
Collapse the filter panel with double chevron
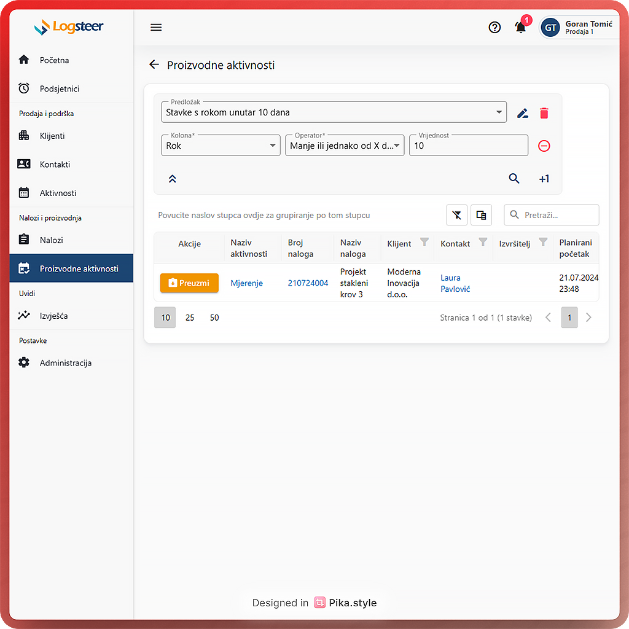(x=173, y=179)
